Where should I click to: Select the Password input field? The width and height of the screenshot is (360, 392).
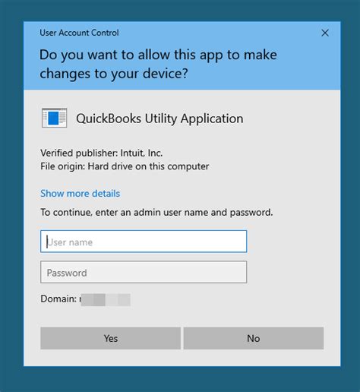coord(144,272)
